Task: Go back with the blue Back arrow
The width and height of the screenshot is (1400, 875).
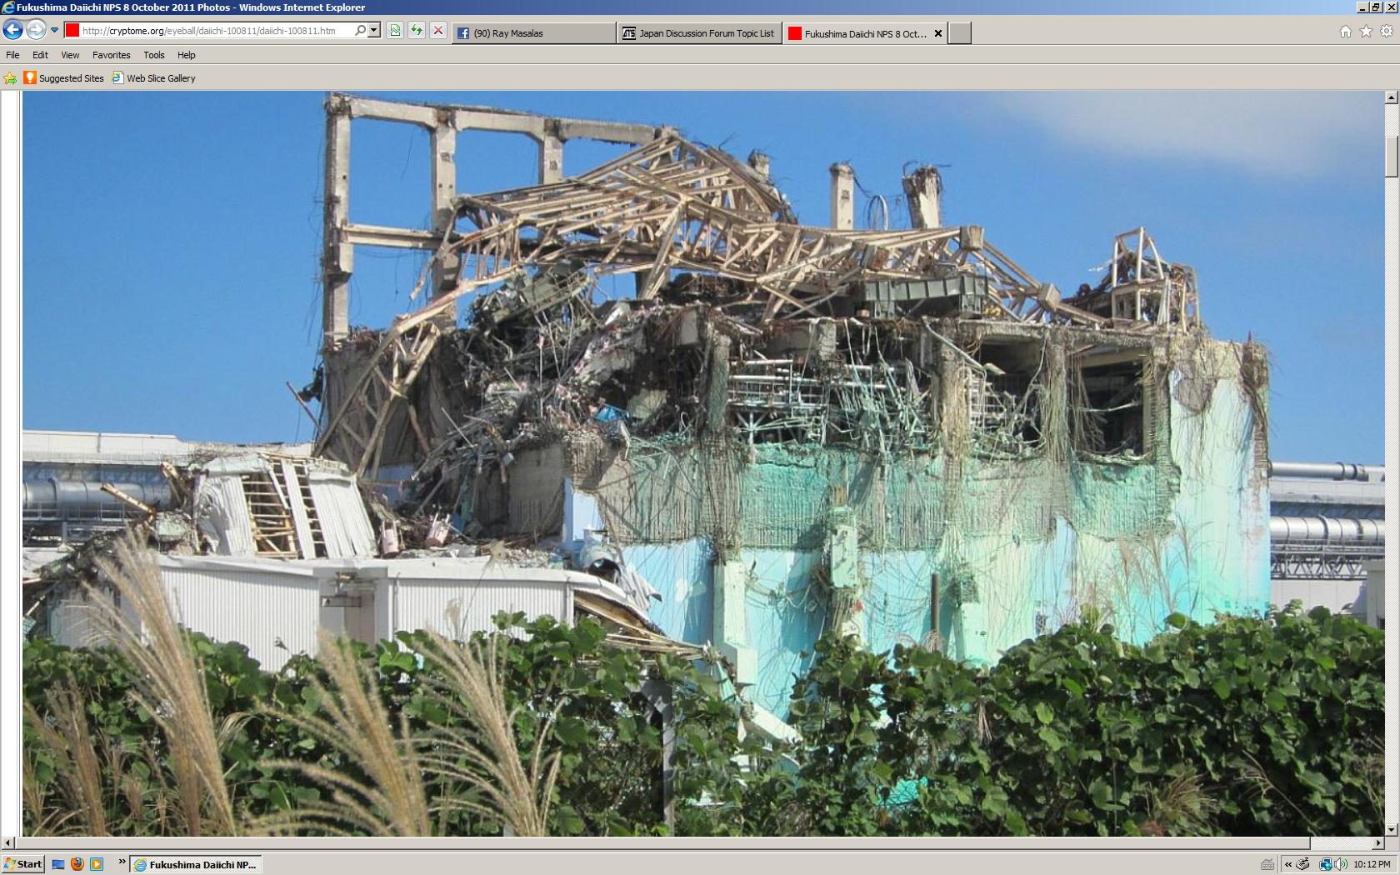Action: click(12, 31)
